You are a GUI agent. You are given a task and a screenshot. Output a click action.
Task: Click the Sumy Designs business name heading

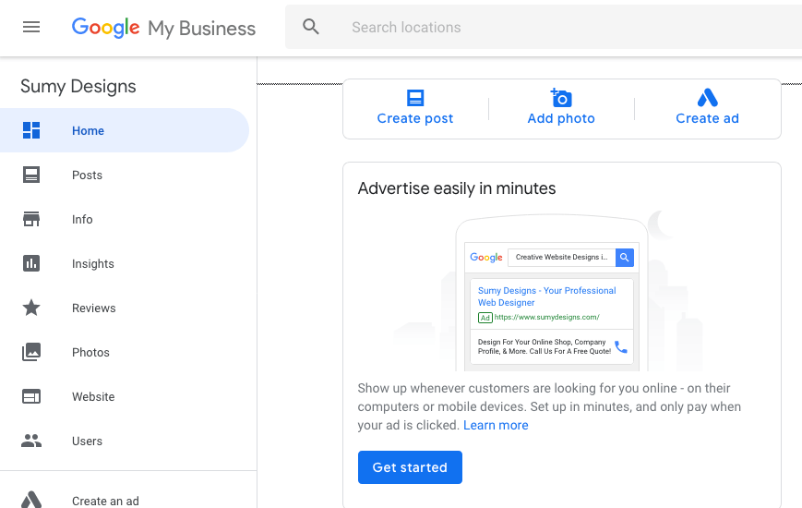78,87
